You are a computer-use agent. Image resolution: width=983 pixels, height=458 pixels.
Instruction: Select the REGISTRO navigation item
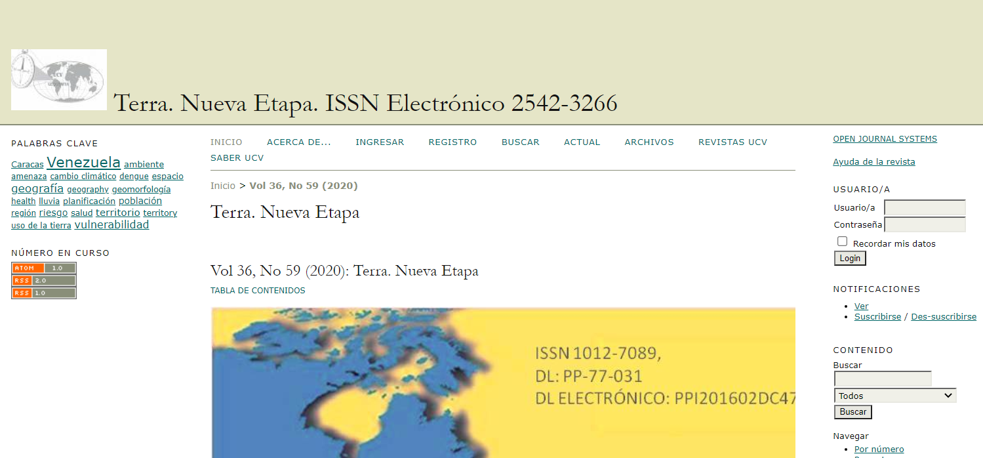click(x=452, y=142)
